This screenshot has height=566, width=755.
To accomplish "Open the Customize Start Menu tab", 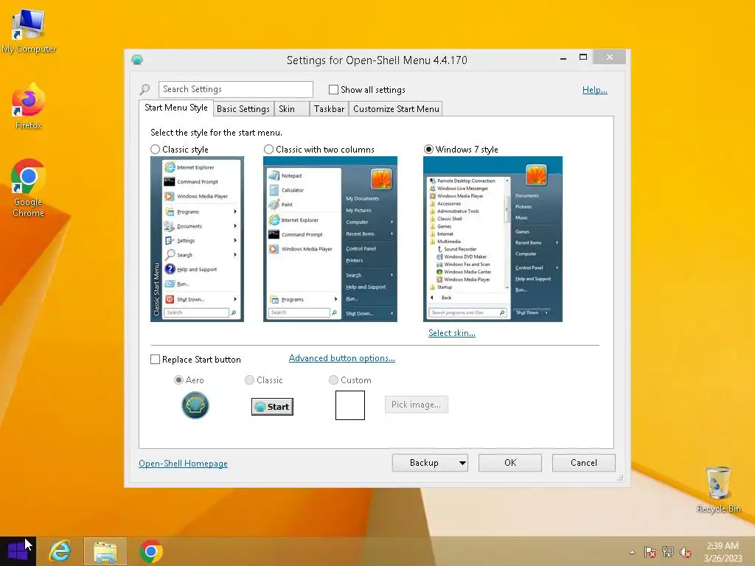I will pyautogui.click(x=396, y=109).
